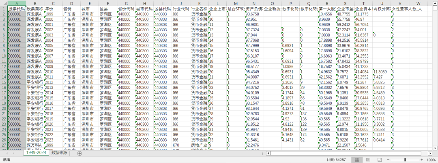Screen dimensions: 438x163
Task: Select the 房地产业 cell in row 27
Action: click(x=199, y=145)
